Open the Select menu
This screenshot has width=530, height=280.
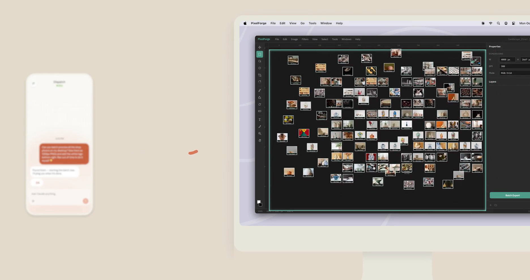(x=325, y=39)
